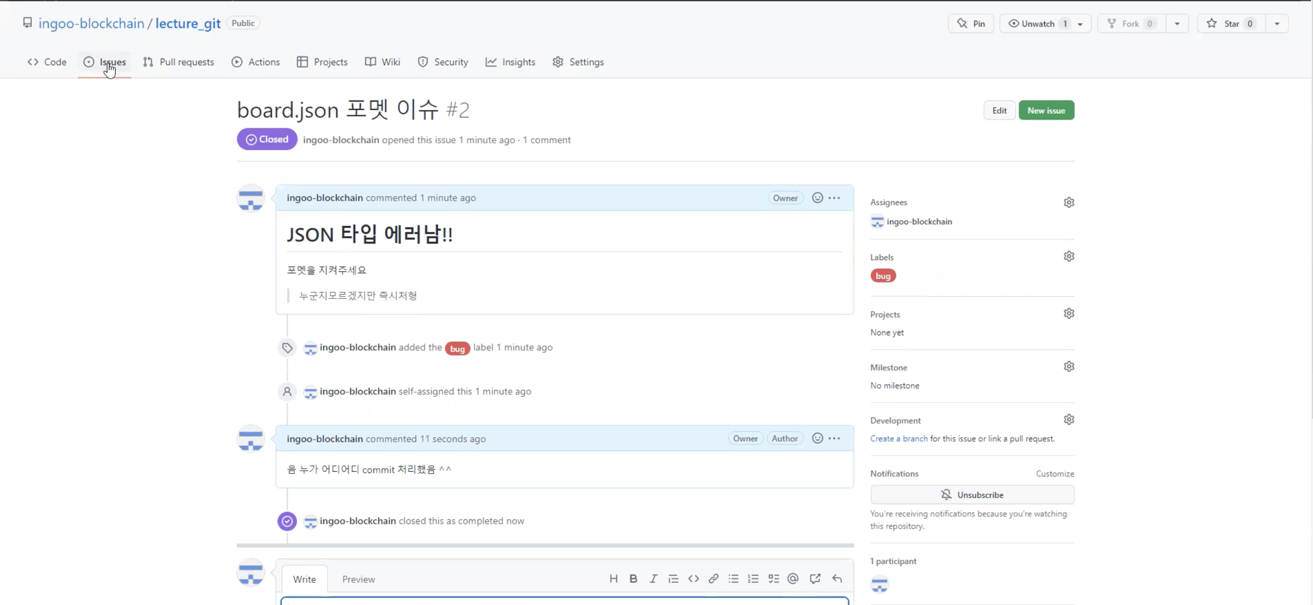The image size is (1313, 605).
Task: Insert a task list icon
Action: coord(773,578)
